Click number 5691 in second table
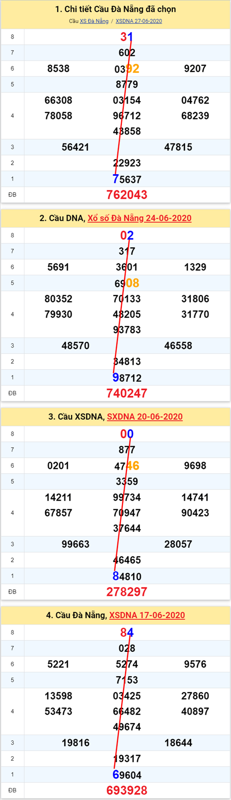This screenshot has width=231, height=800. point(58,267)
